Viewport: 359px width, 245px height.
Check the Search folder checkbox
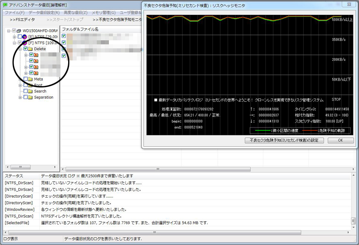point(26,91)
